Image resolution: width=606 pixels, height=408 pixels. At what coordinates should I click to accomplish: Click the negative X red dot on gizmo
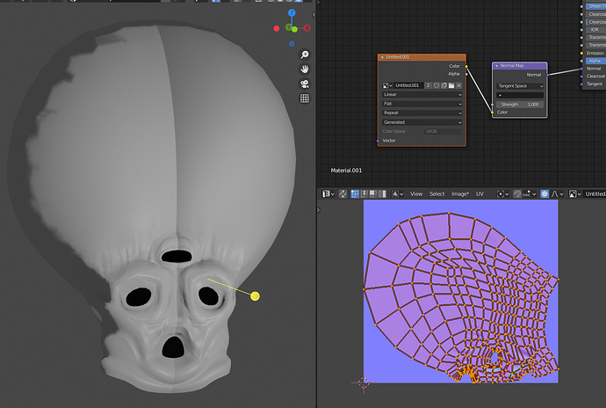click(x=277, y=28)
